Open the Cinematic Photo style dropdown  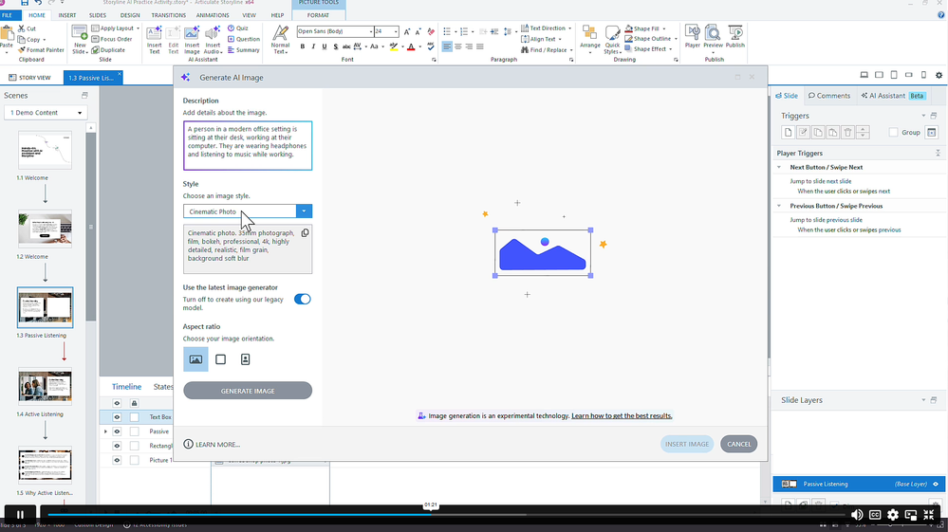(304, 211)
